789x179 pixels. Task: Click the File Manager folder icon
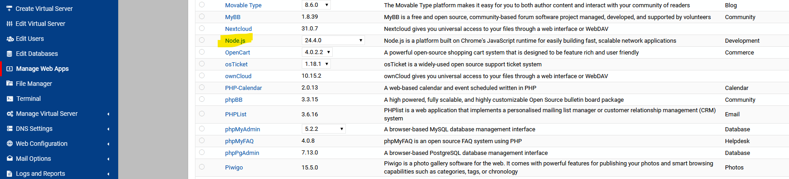point(10,84)
